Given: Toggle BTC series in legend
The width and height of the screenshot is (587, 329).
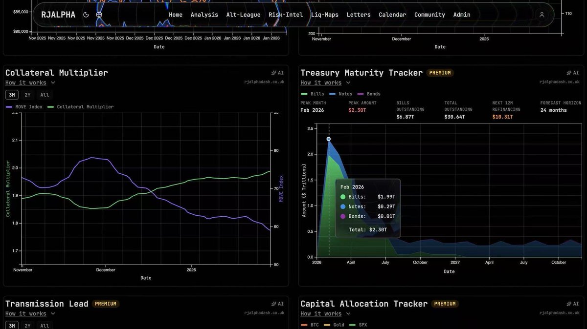Looking at the screenshot, I should coord(310,325).
